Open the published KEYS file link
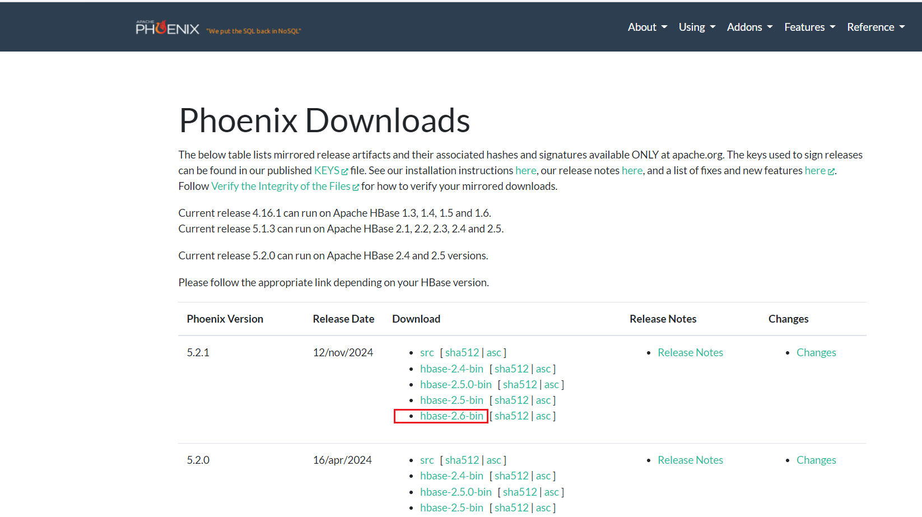This screenshot has height=517, width=922. tap(331, 170)
